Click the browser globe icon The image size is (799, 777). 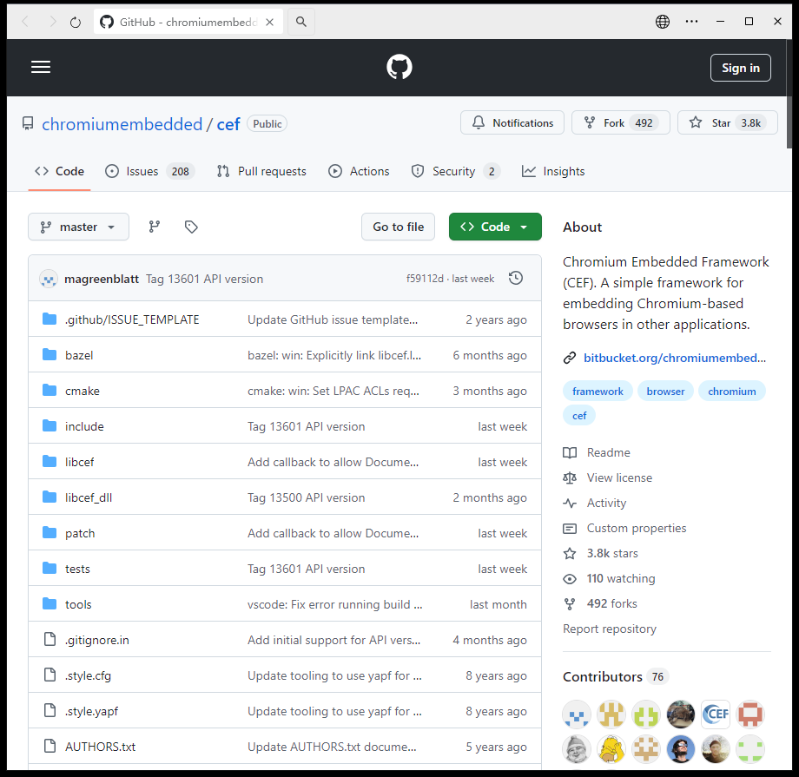[x=663, y=22]
